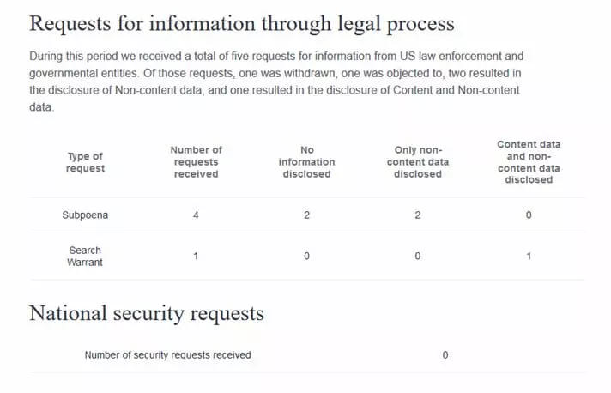Select the "Only non-content data disclosed" header
The height and width of the screenshot is (393, 611).
pyautogui.click(x=417, y=162)
